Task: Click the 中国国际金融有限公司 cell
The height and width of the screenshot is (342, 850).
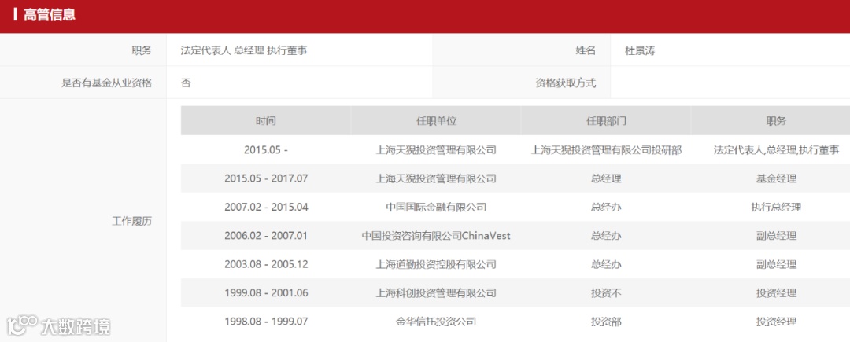Action: point(436,208)
